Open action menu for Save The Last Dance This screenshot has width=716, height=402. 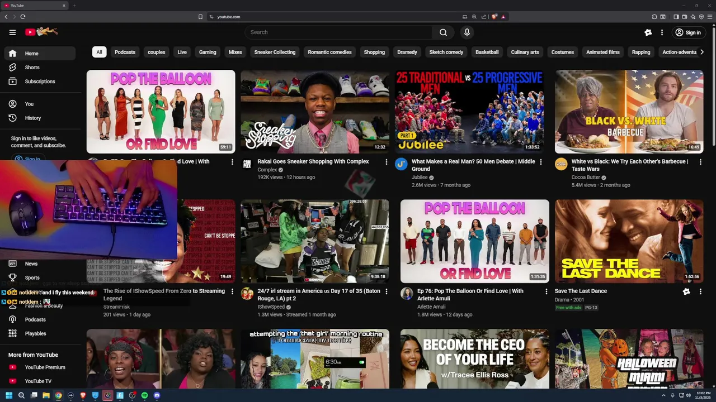tap(700, 291)
